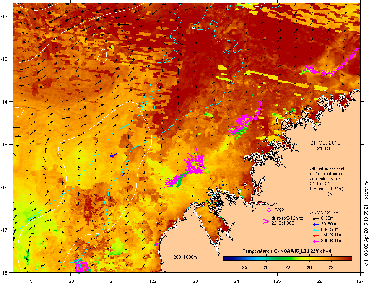Click the '28' color bar tick label
This screenshot has height=285, width=369.
pos(309,267)
